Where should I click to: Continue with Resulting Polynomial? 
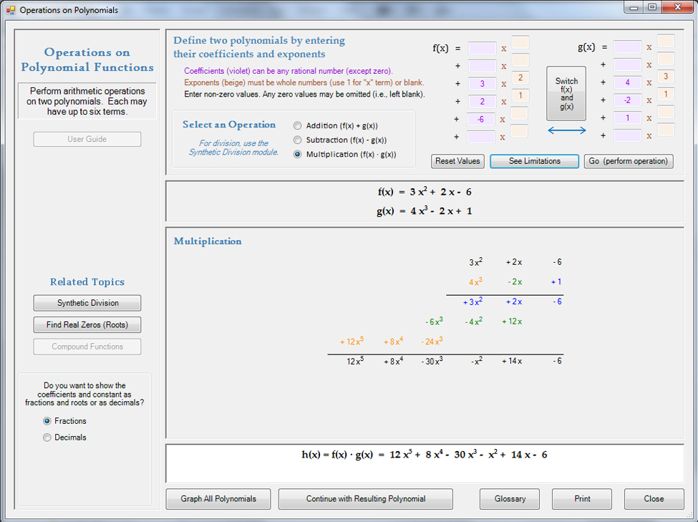tap(365, 499)
